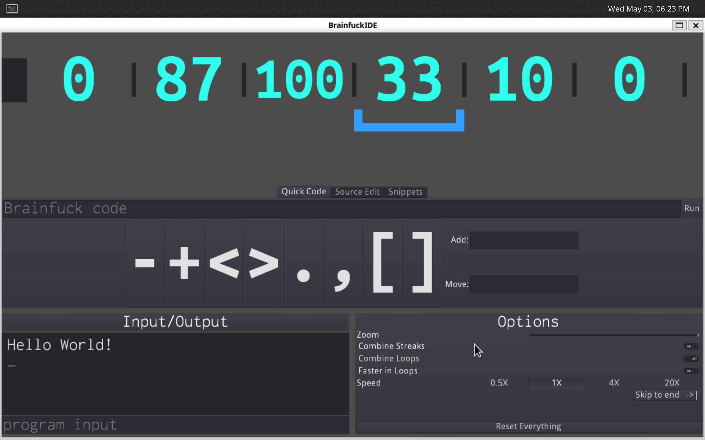
Task: Open the terminal icon in top panel
Action: [12, 9]
